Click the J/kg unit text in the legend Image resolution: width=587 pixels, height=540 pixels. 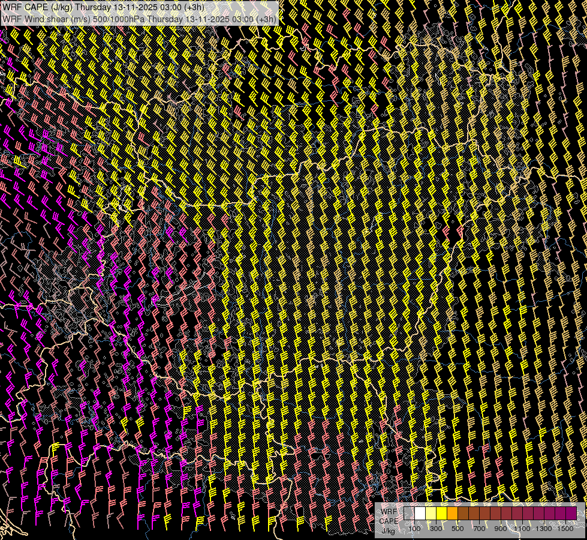389,531
